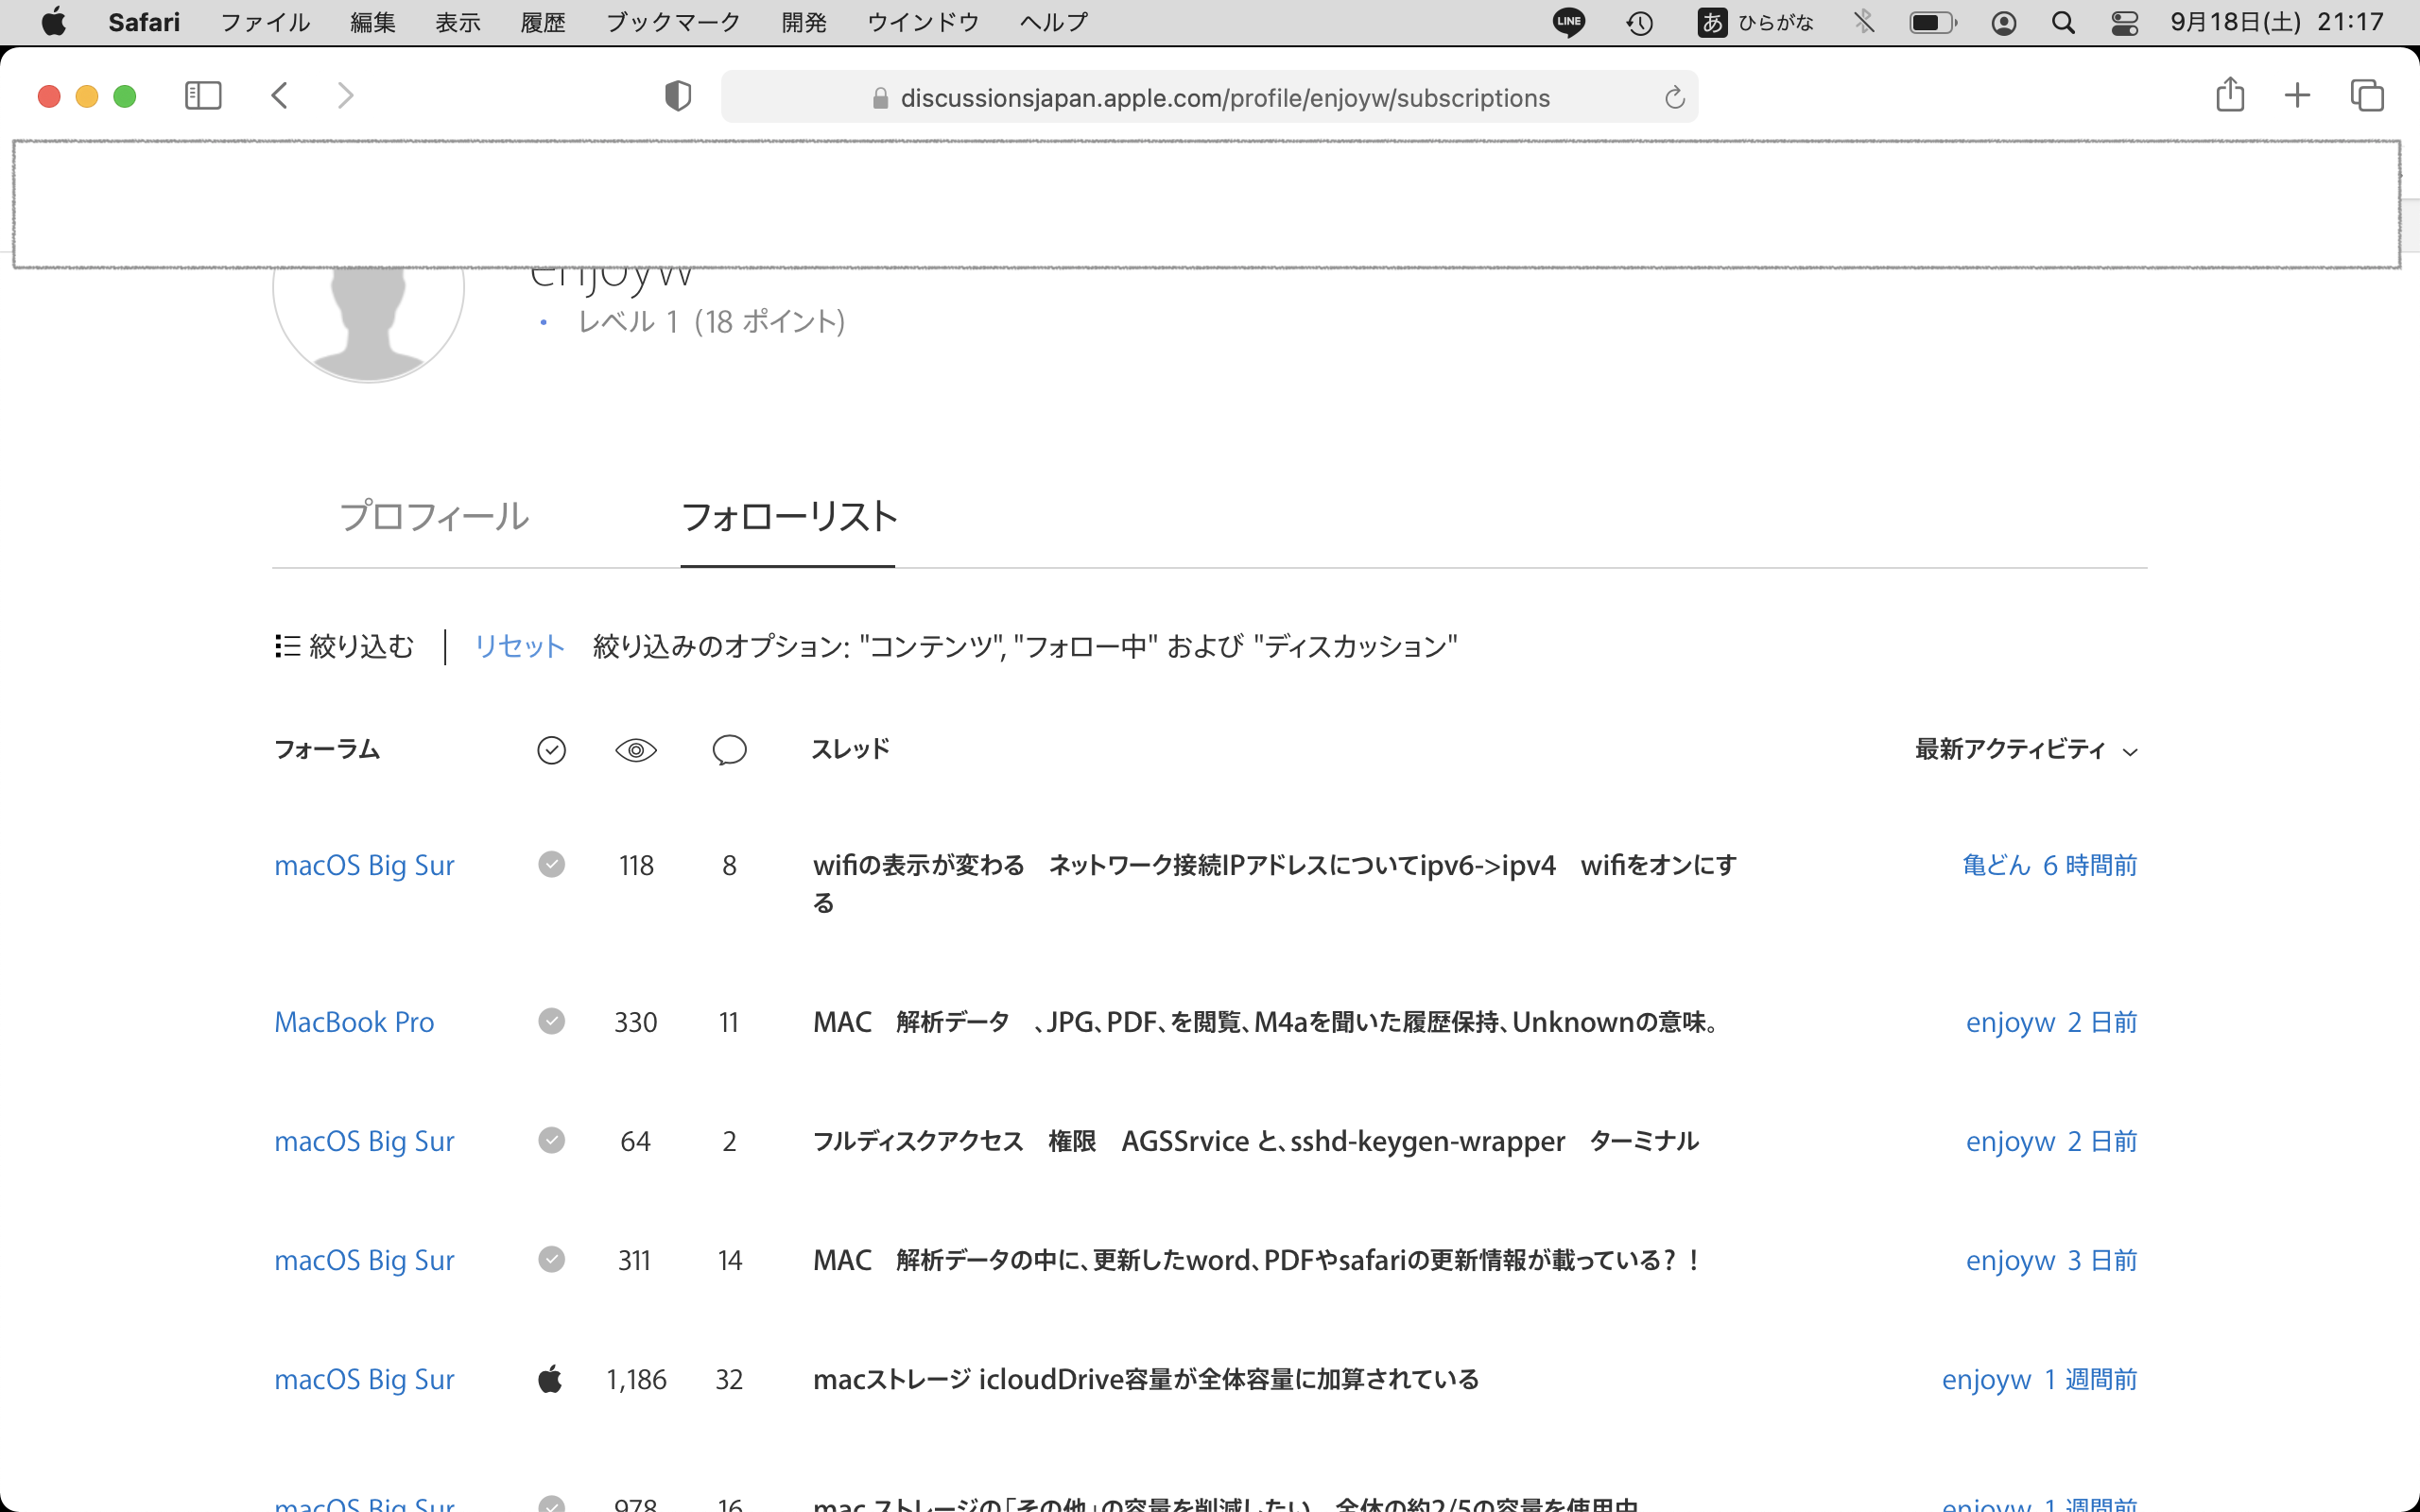This screenshot has height=1512, width=2420.
Task: Reload the page with the refresh icon
Action: (1674, 98)
